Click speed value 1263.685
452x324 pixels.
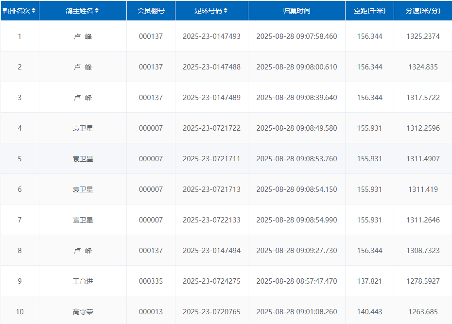click(423, 312)
